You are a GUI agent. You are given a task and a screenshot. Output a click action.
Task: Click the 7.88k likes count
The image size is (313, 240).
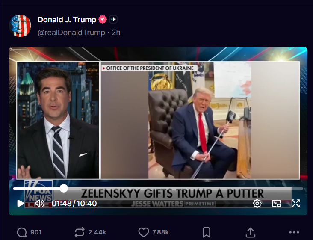[x=160, y=232]
